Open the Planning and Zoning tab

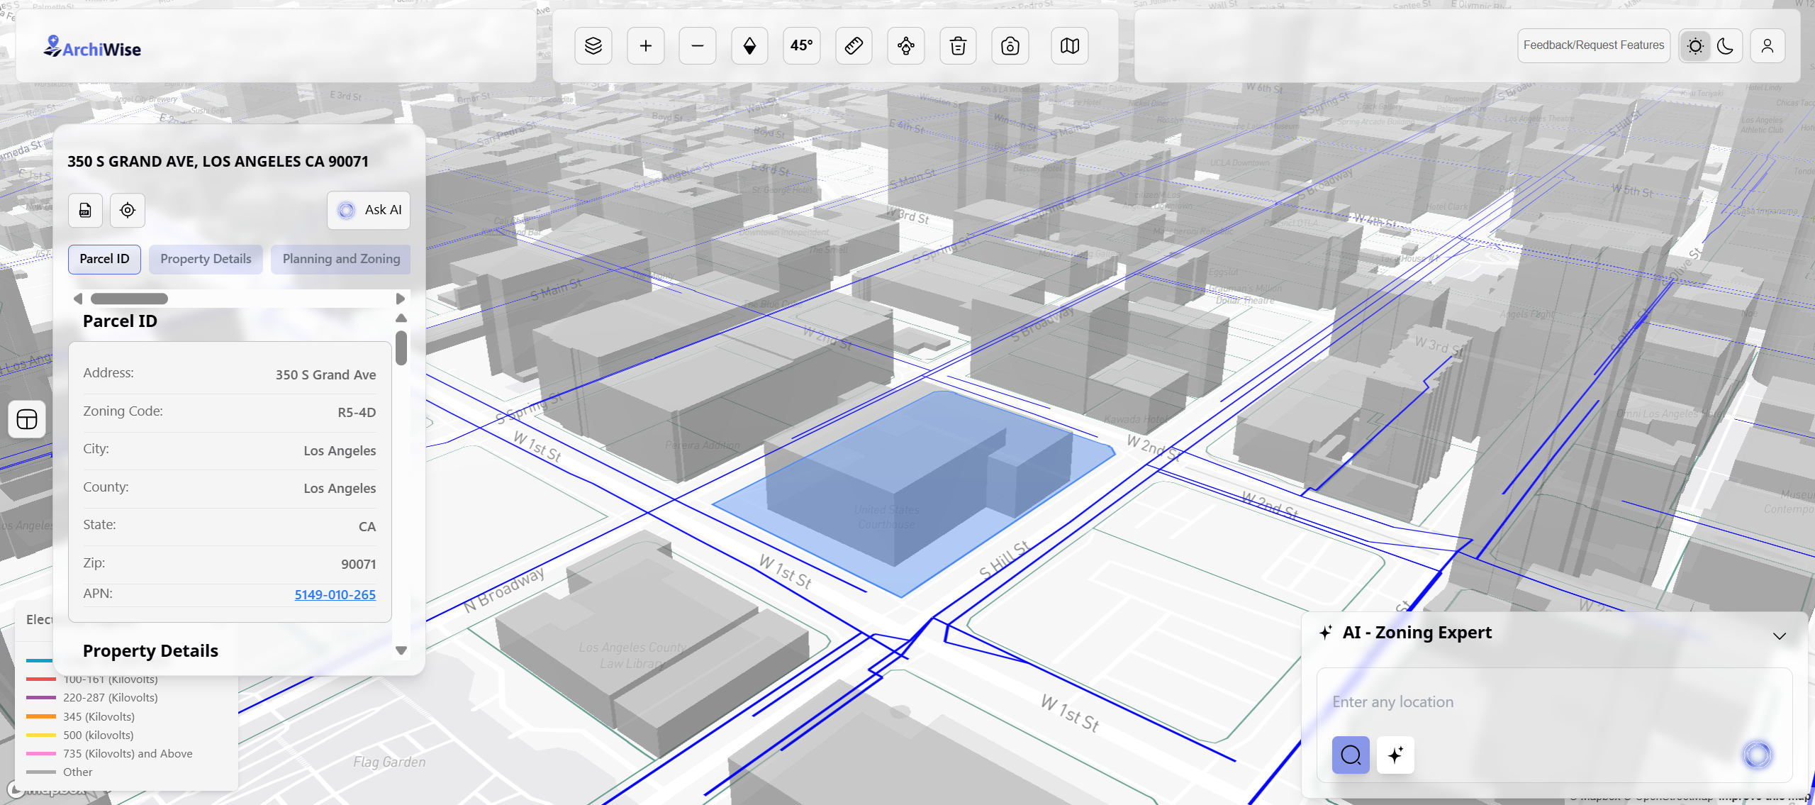pyautogui.click(x=341, y=259)
